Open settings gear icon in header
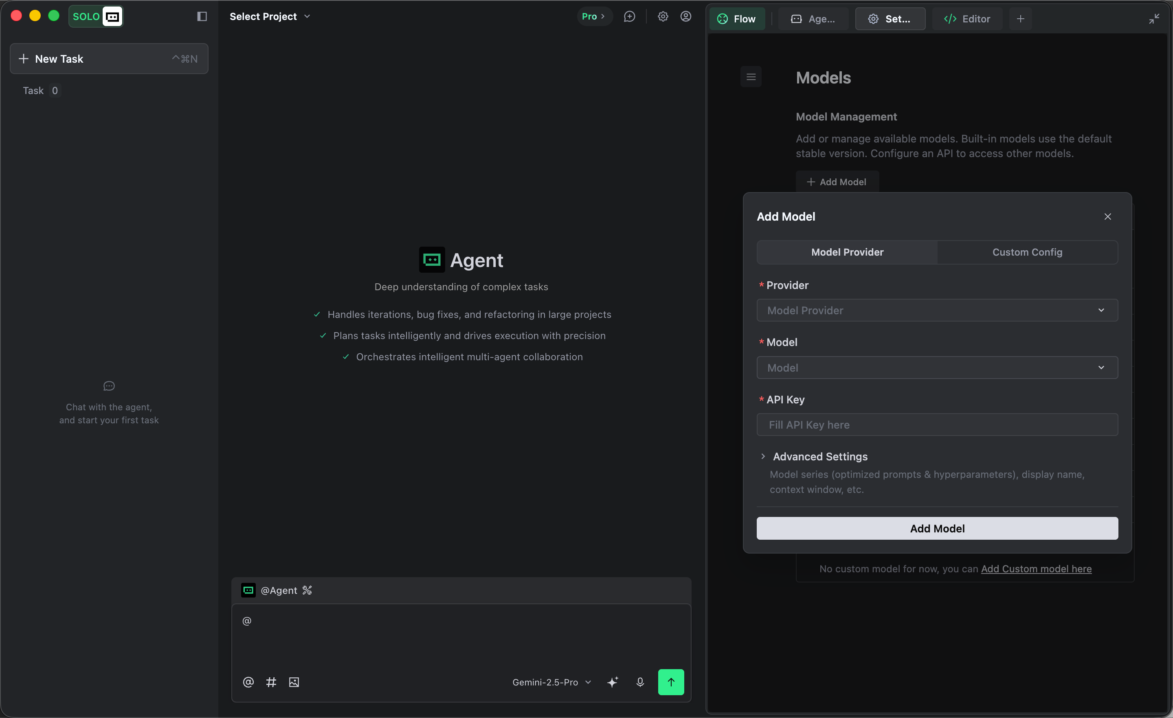 [663, 17]
